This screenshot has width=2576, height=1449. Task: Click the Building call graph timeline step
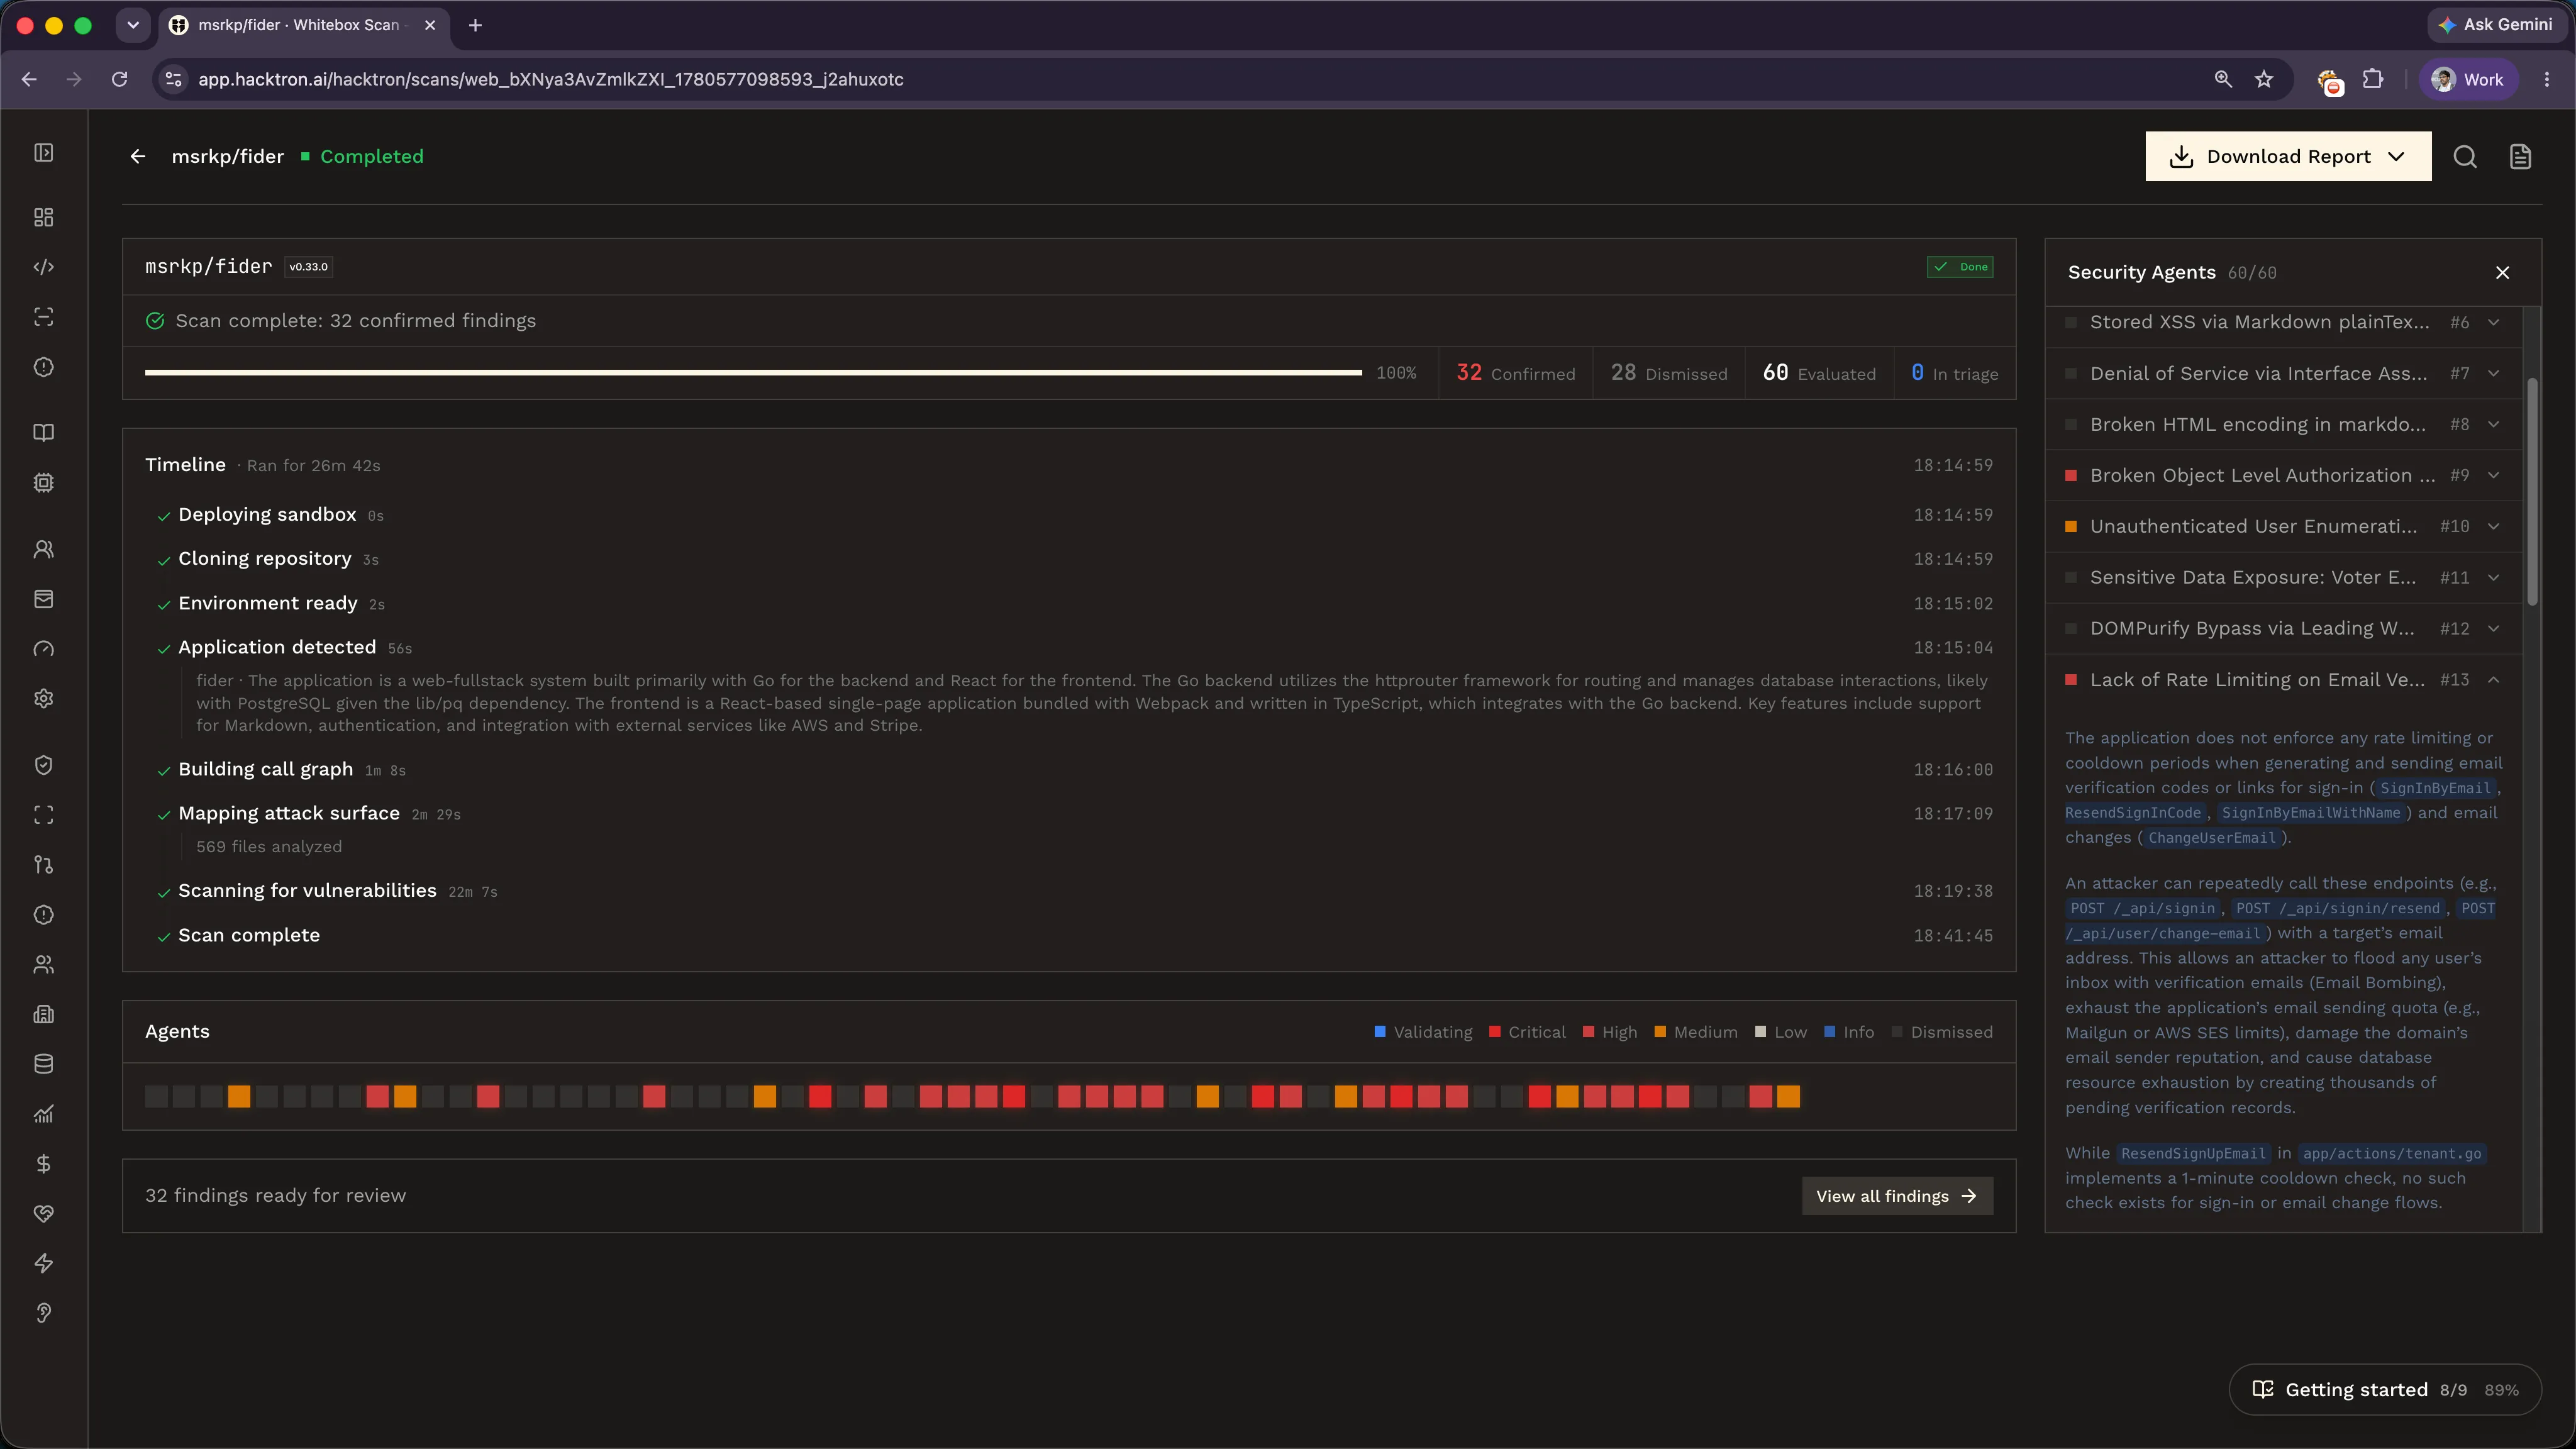click(265, 769)
